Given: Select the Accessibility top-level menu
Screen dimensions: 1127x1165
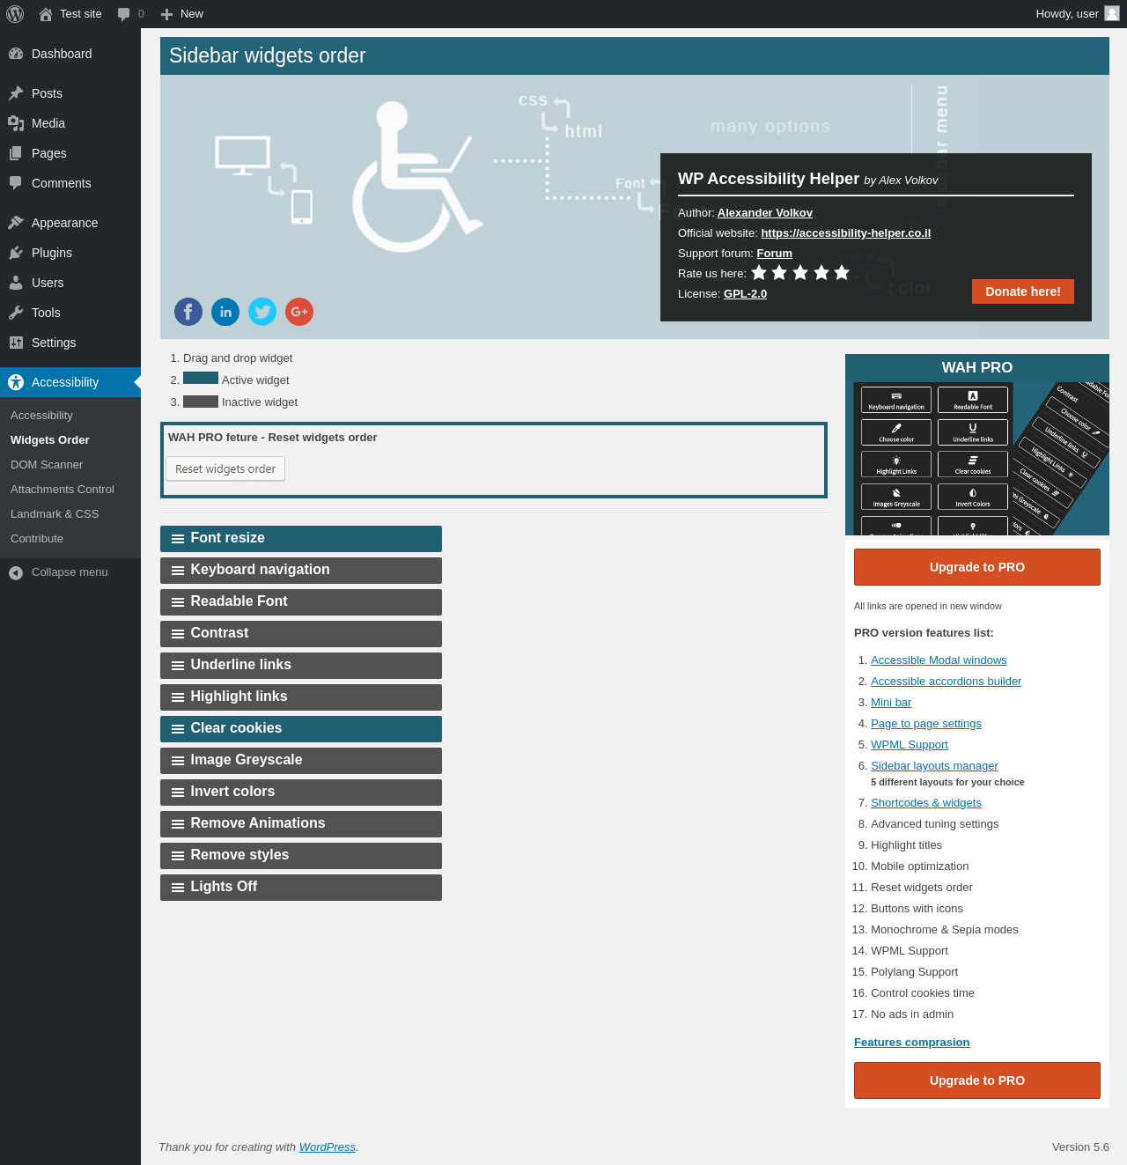Looking at the screenshot, I should click(70, 382).
